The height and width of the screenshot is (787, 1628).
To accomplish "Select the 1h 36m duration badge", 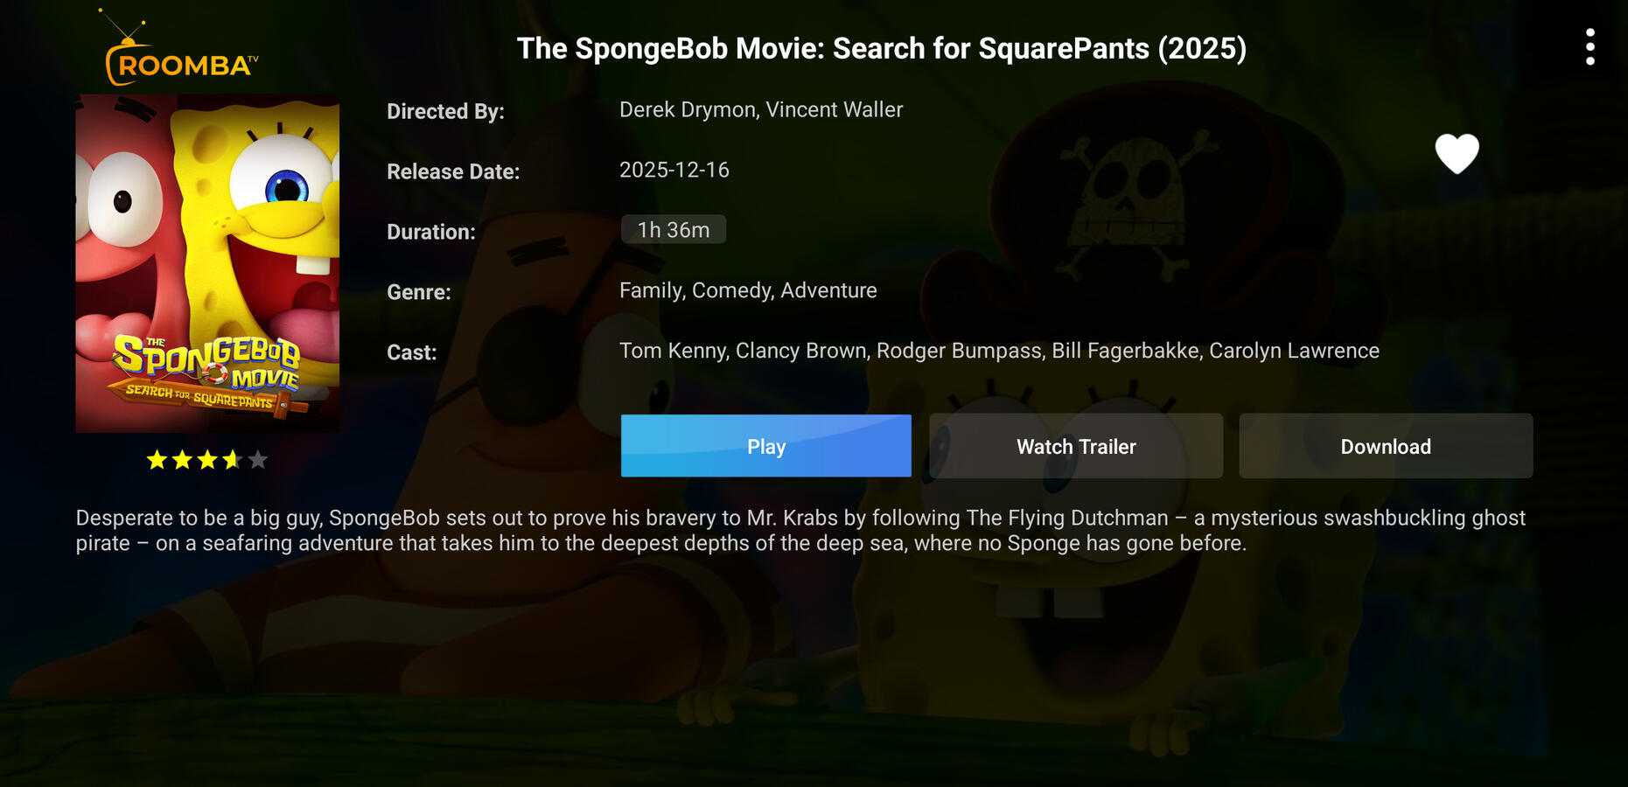I will click(673, 230).
